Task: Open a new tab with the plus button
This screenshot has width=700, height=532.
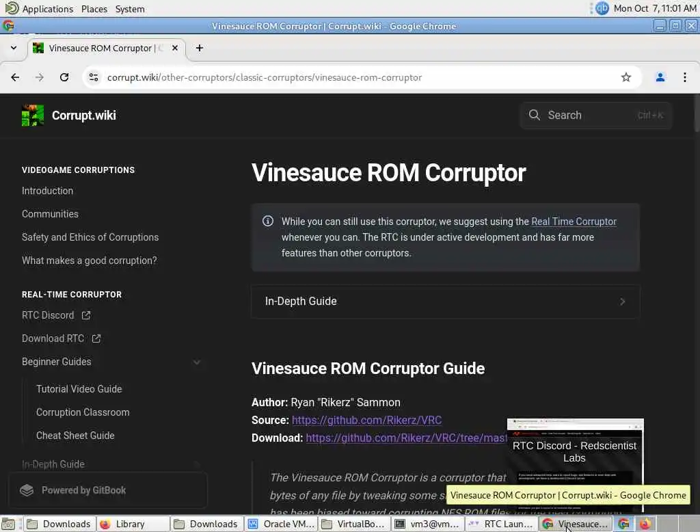Action: [x=200, y=48]
